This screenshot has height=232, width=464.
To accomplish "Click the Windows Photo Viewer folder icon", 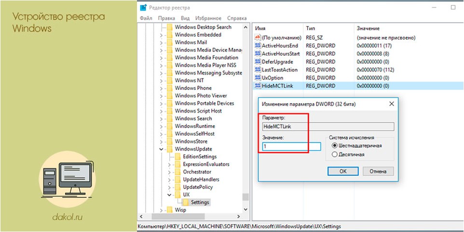I will click(170, 96).
